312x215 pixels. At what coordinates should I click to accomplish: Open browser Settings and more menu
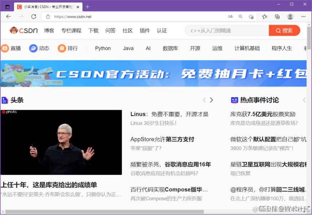click(303, 16)
